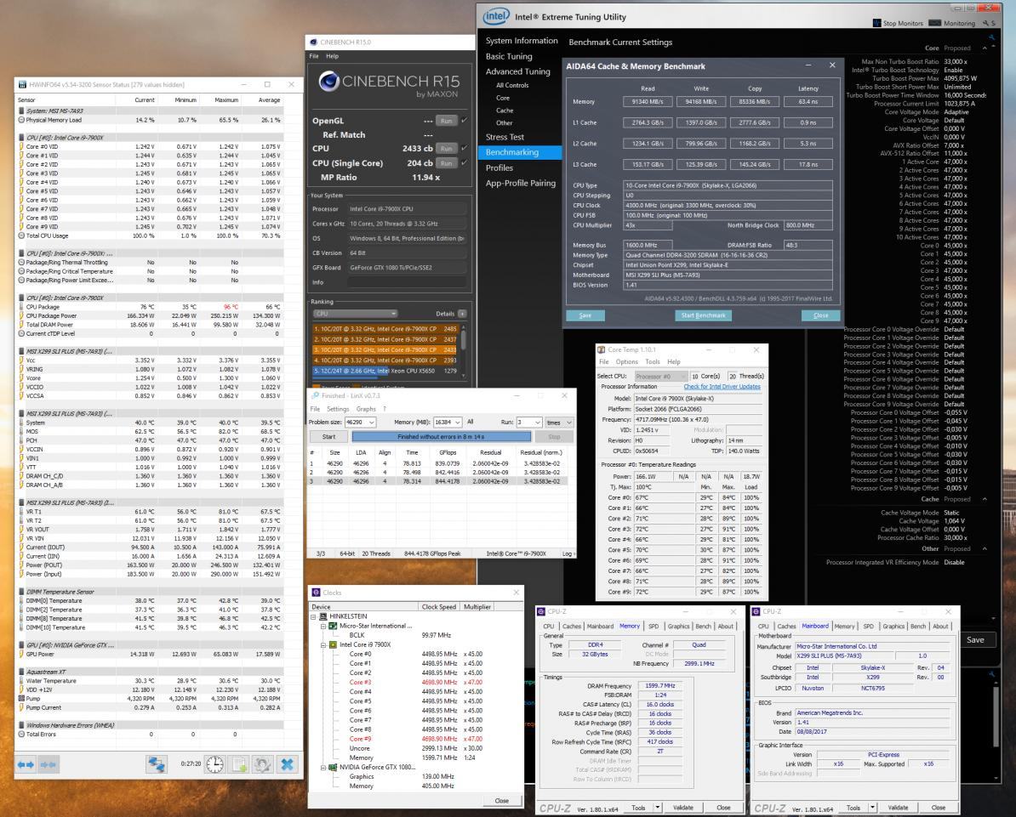
Task: Click the Clocks window title icon
Action: point(317,593)
